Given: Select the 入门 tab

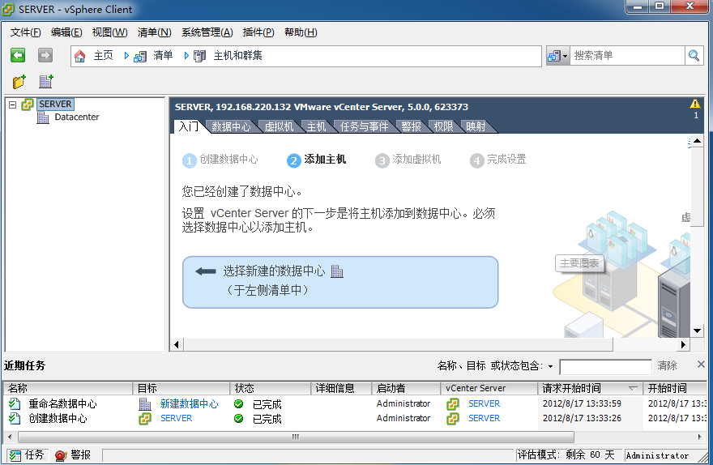Looking at the screenshot, I should pos(188,126).
